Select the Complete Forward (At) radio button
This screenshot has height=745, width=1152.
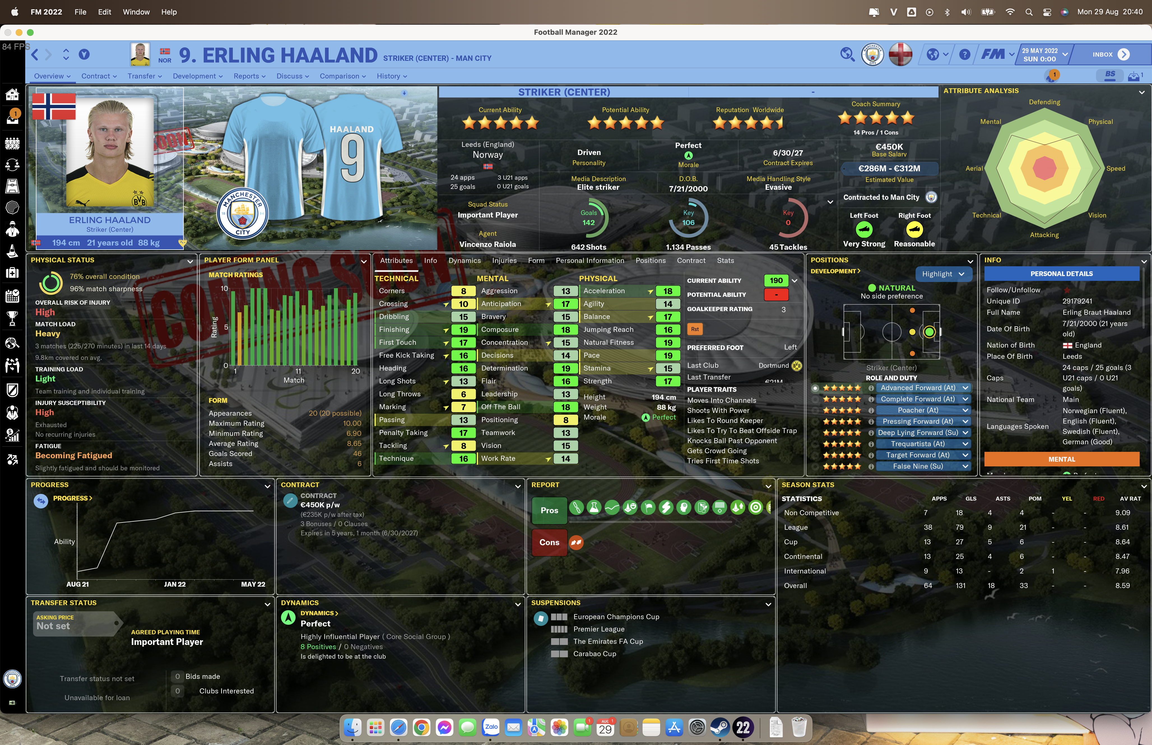[815, 399]
